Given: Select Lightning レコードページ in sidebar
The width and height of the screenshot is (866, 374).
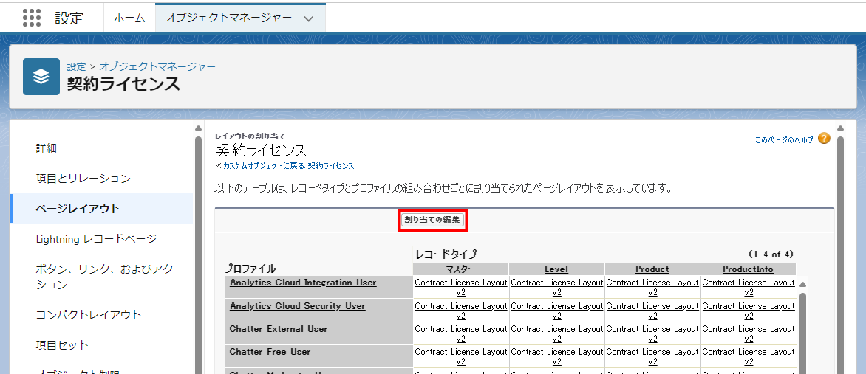Looking at the screenshot, I should [96, 239].
